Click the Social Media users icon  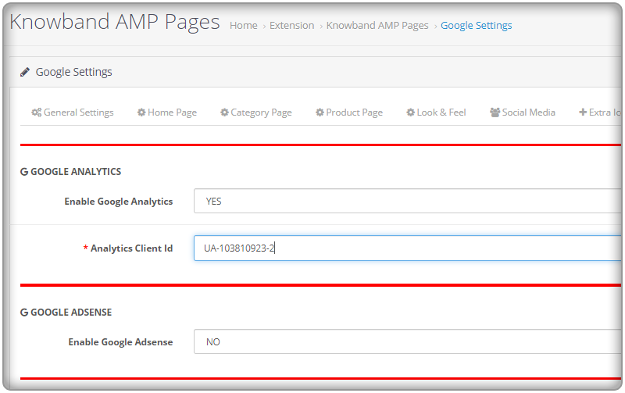(495, 113)
